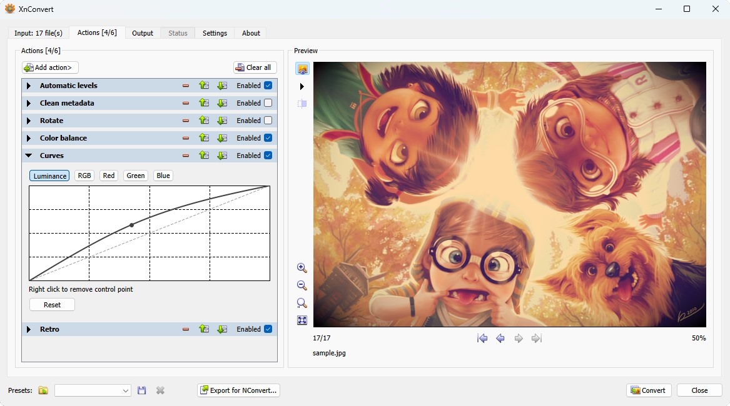Clear all actions
The image size is (730, 406).
coord(255,67)
